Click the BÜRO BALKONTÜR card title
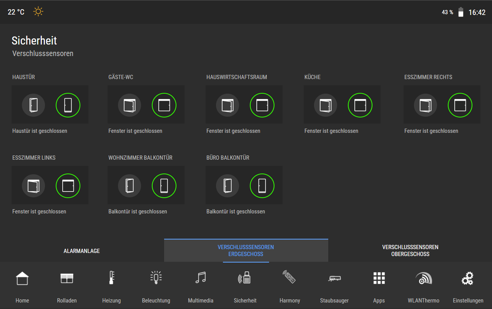 (x=228, y=158)
